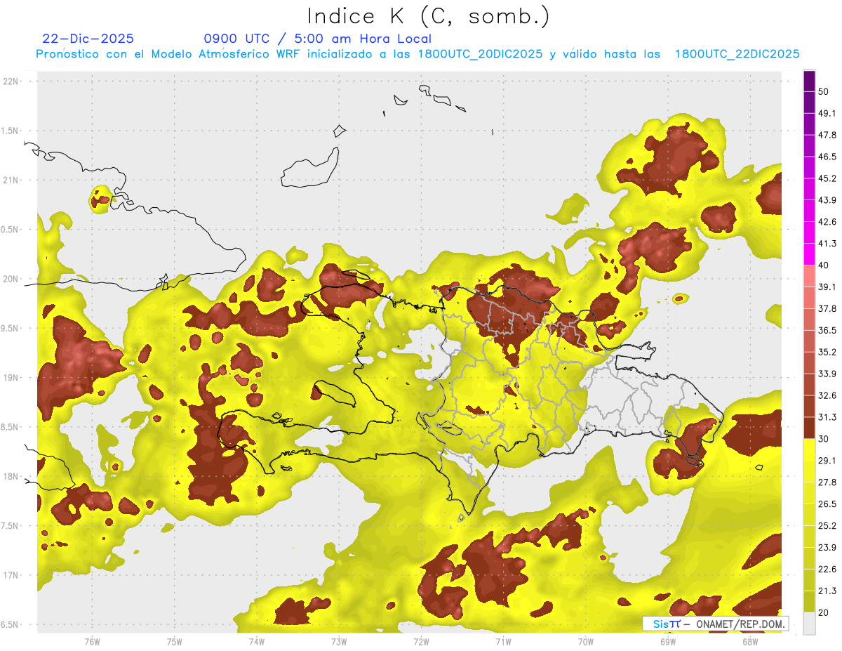The height and width of the screenshot is (651, 842).
Task: Click the colorbar value '25.2'
Action: pyautogui.click(x=827, y=526)
